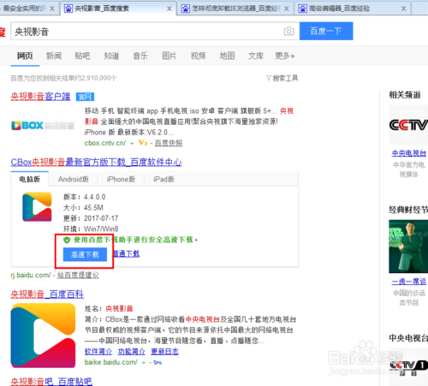Select the 视频 search category
Viewport: 428px width, 386px height.
198,56
